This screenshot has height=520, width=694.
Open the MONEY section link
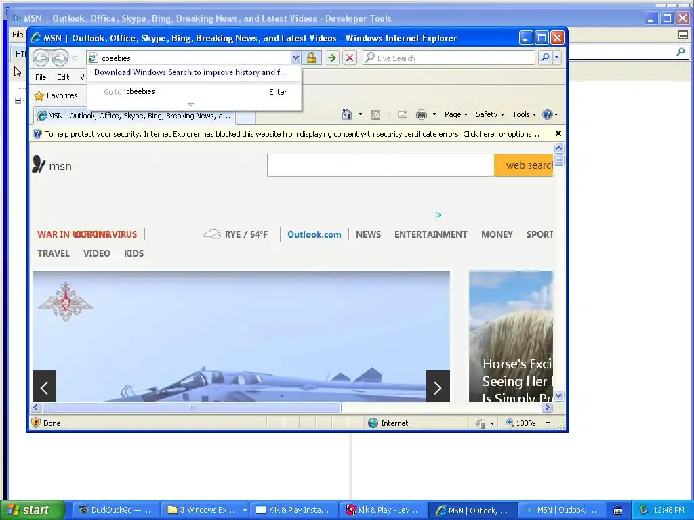click(497, 234)
